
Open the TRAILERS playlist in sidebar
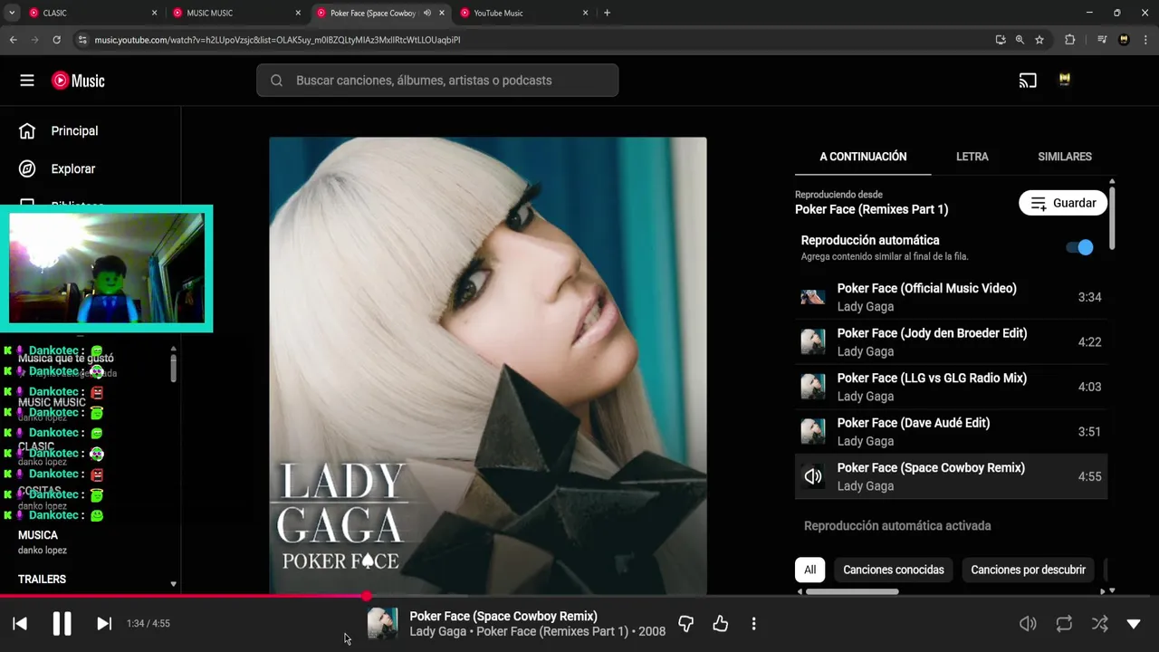(42, 580)
